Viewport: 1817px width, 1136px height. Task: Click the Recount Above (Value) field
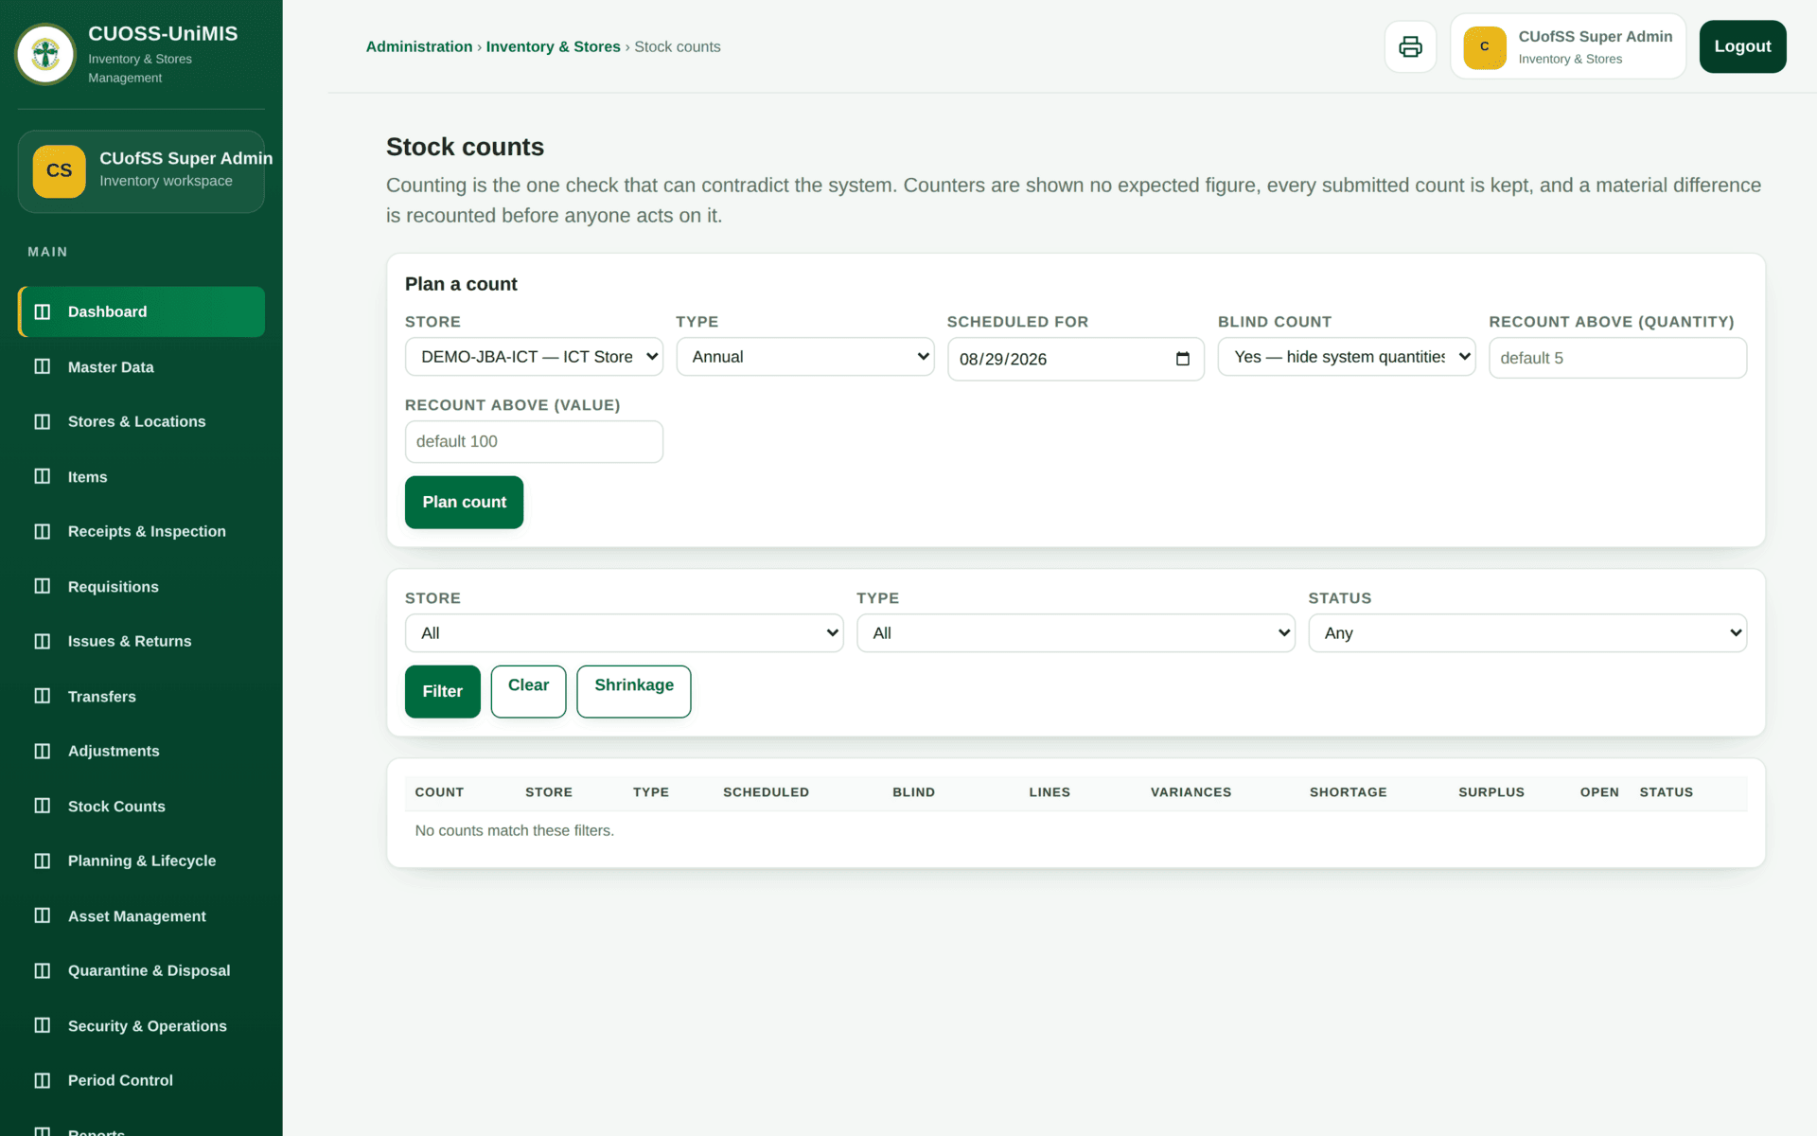click(x=534, y=441)
